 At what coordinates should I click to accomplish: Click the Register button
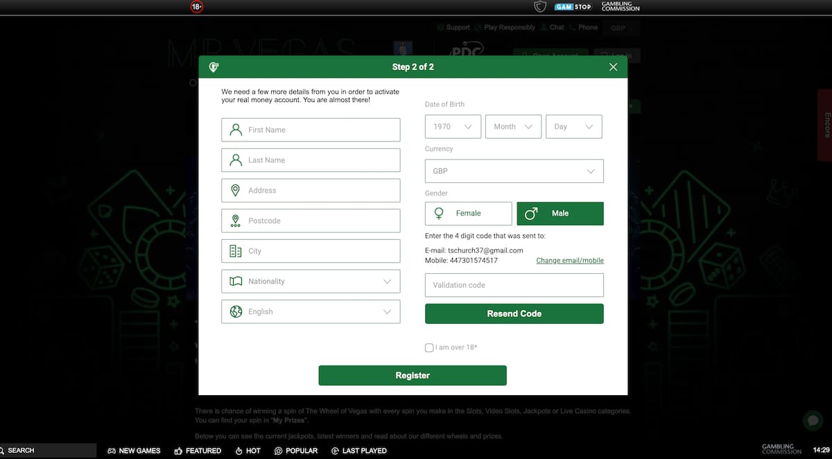click(x=413, y=375)
